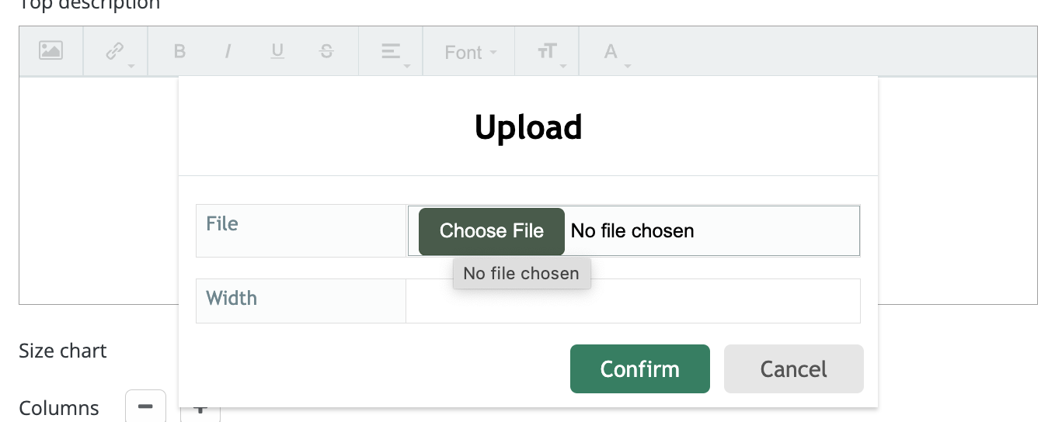Open the insert link tool

click(x=116, y=52)
